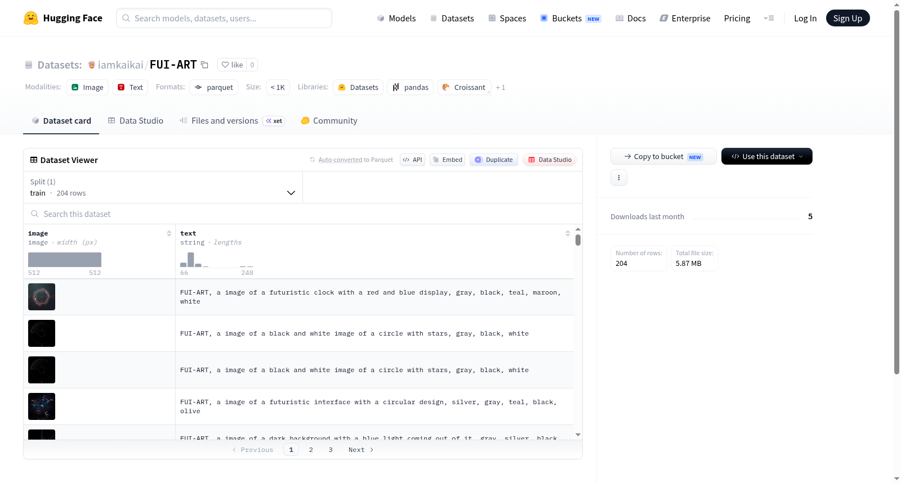Switch to Data Studio tab
Screen dimensions: 901x484
[136, 121]
